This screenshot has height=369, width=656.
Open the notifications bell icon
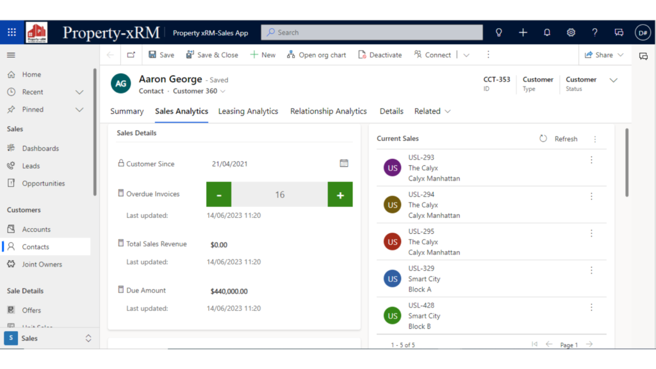pos(547,32)
